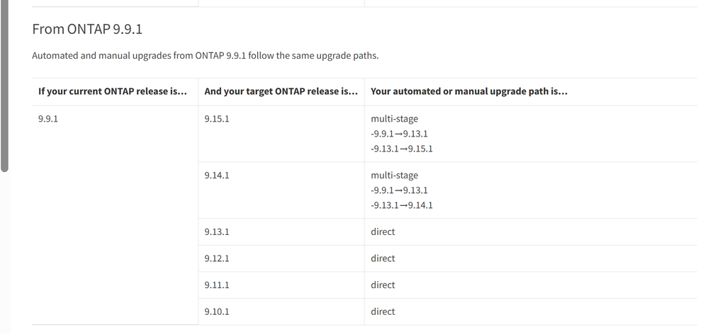
Task: Select the target release cell 9.14.1
Action: click(217, 175)
